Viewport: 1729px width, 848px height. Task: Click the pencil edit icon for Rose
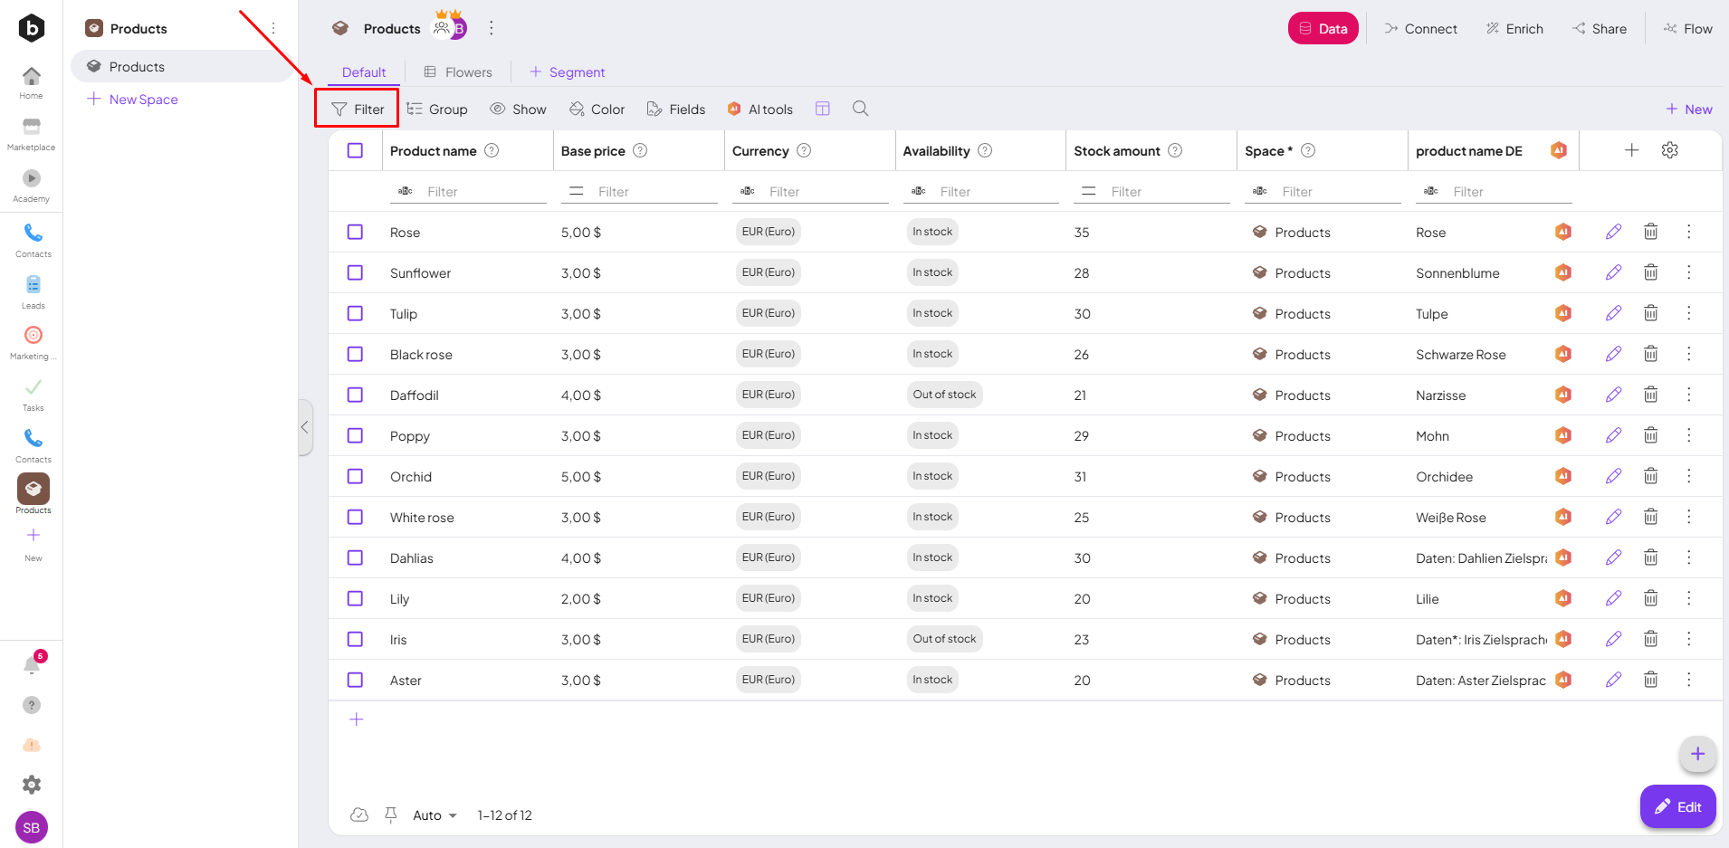click(1613, 232)
